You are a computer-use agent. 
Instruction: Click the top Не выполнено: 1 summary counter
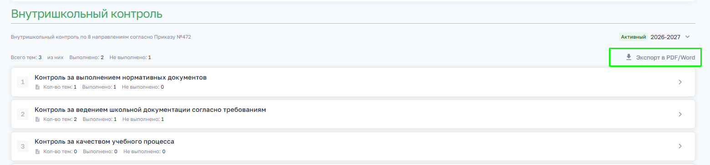point(130,57)
